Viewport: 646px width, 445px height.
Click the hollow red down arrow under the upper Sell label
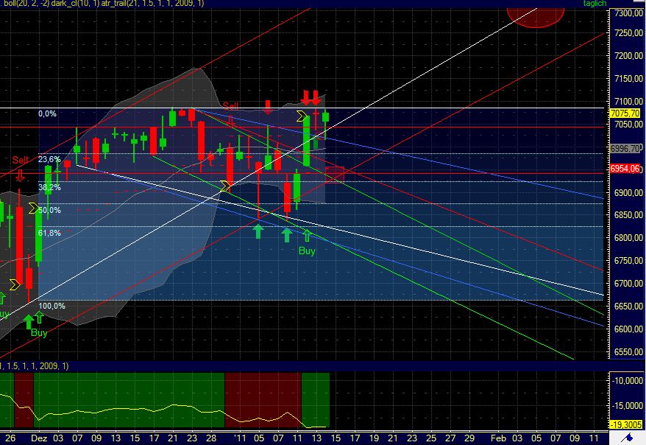[x=231, y=122]
